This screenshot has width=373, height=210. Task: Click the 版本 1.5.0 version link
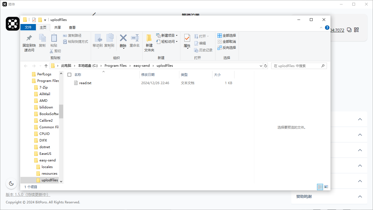28,195
